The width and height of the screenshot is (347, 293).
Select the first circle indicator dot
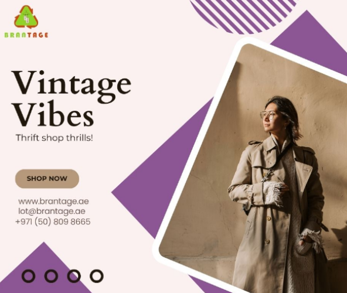[x=29, y=276]
